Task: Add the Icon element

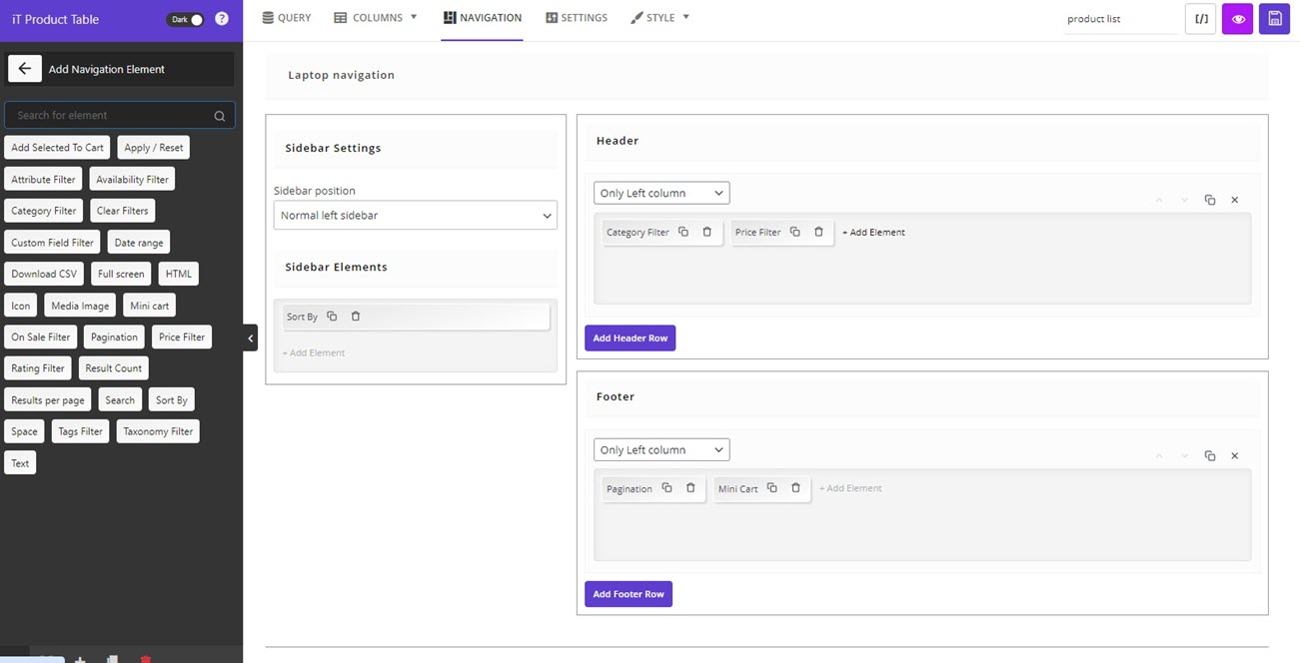Action: click(x=21, y=306)
